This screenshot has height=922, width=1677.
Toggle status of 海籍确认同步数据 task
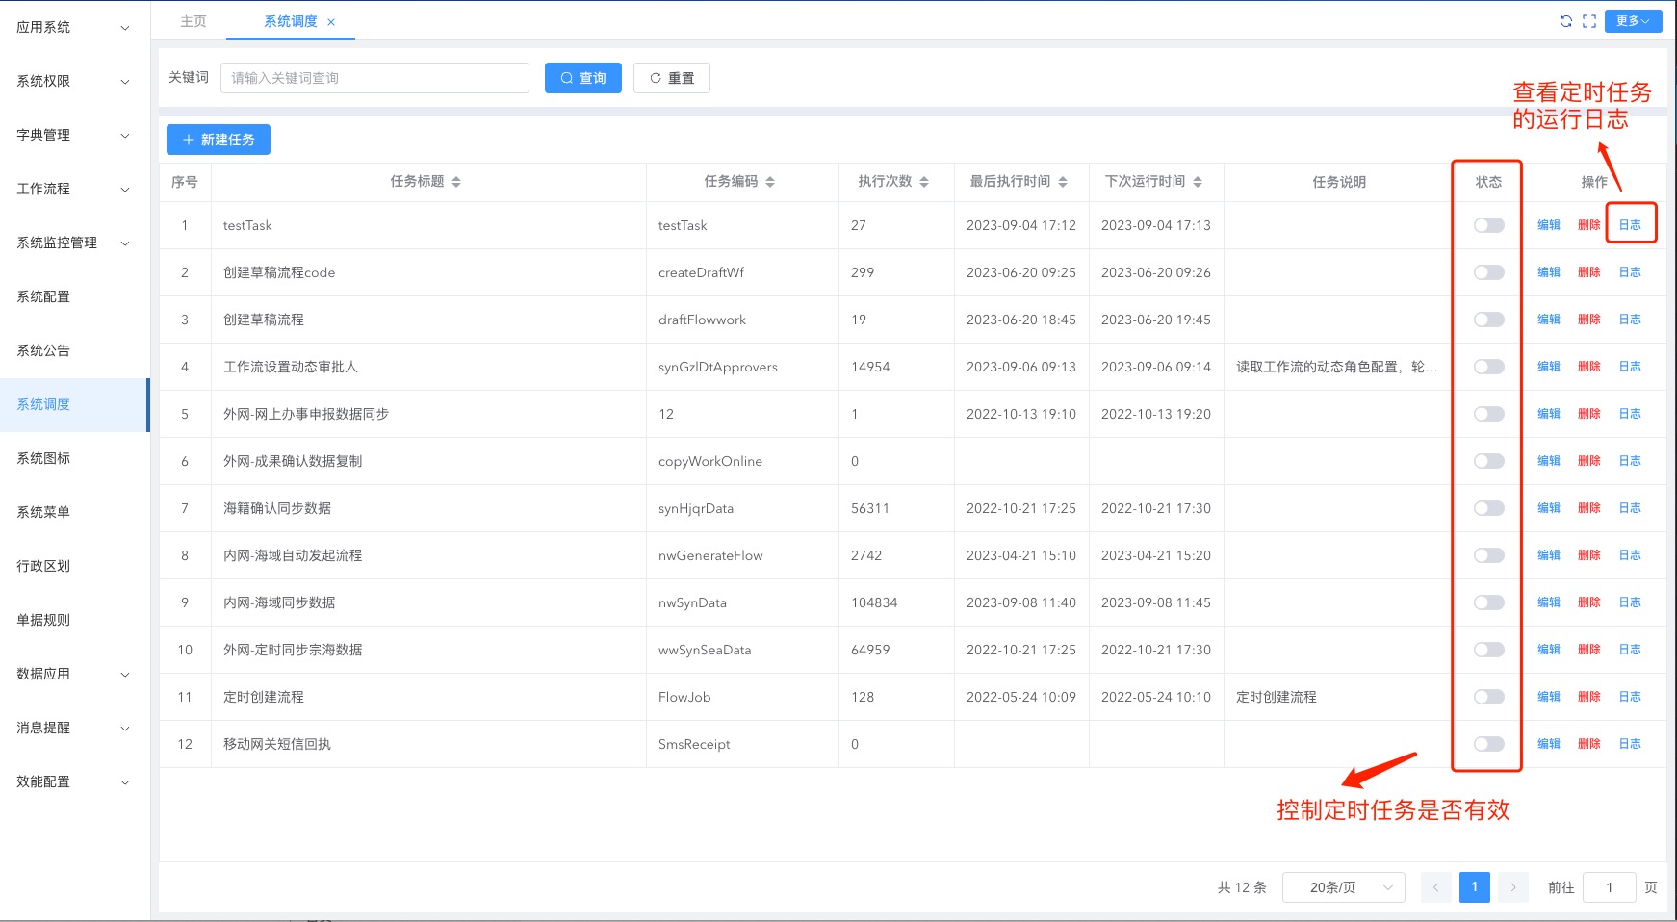tap(1488, 508)
